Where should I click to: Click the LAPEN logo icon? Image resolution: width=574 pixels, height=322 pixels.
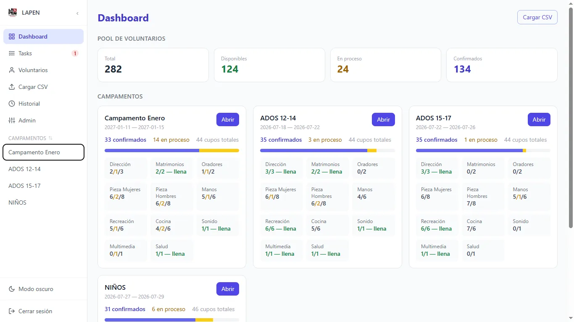click(x=13, y=13)
